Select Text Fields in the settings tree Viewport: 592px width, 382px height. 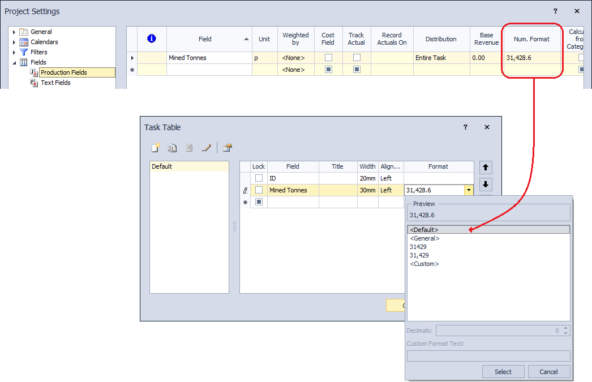55,83
